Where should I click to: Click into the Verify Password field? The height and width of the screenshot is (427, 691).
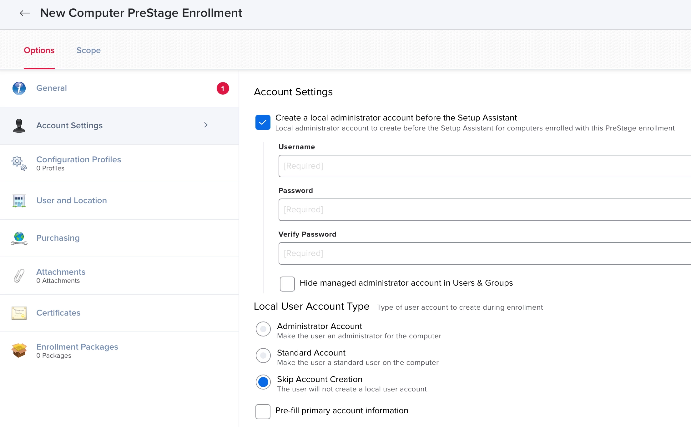click(484, 253)
